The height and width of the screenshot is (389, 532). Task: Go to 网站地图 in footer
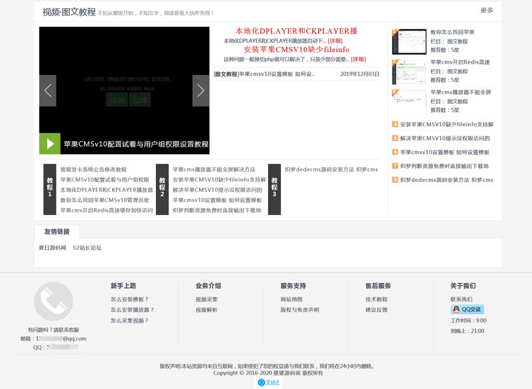pos(291,299)
